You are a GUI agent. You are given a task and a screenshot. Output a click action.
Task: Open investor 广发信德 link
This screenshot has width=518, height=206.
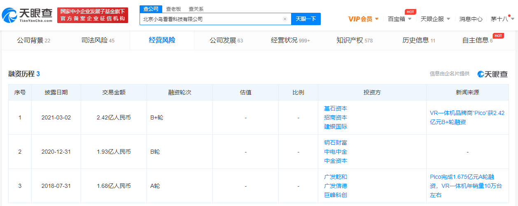(336, 186)
